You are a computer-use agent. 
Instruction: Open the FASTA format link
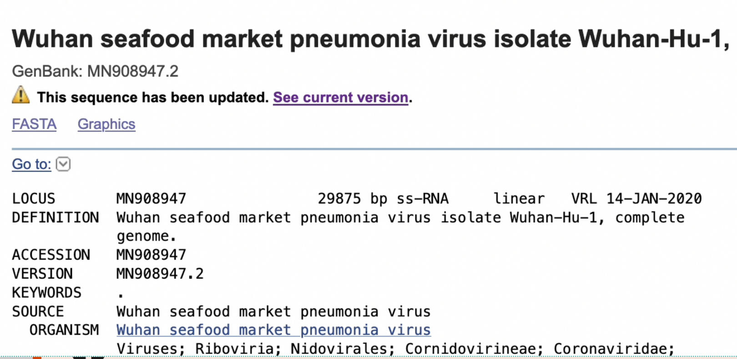(x=34, y=124)
